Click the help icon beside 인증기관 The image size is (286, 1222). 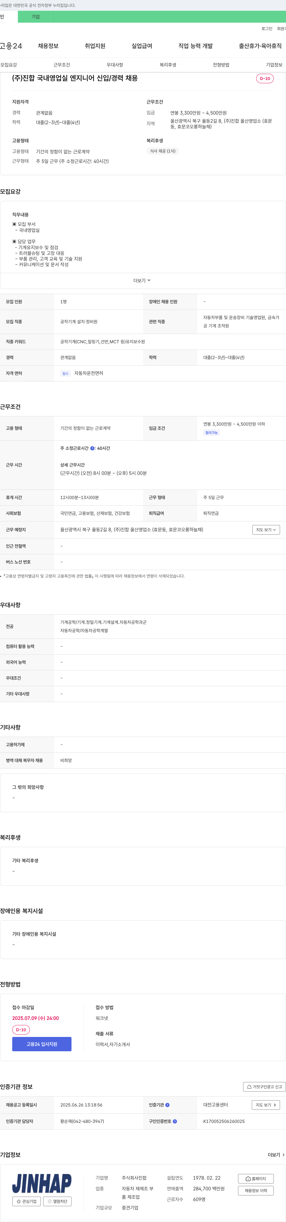click(167, 1105)
